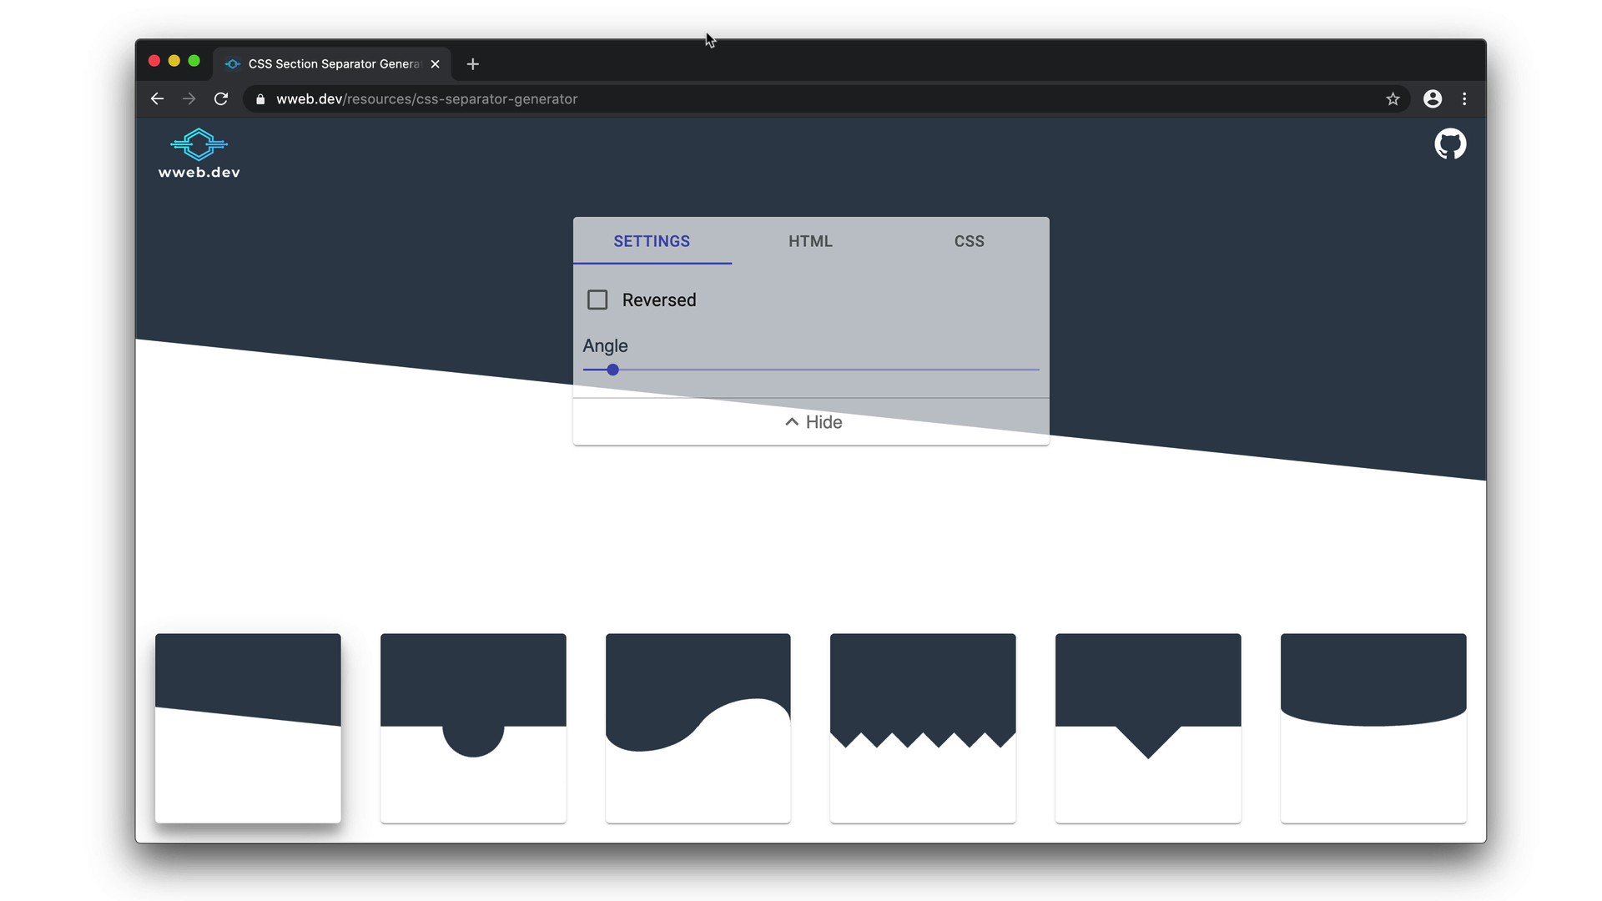Choose the zigzag spikes separator thumbnail

(x=923, y=727)
